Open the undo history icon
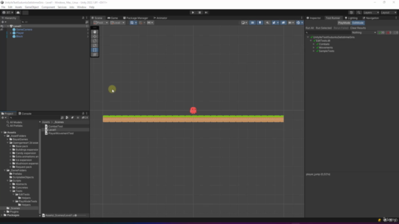Viewport: 399px width, 224px height. tap(352, 12)
